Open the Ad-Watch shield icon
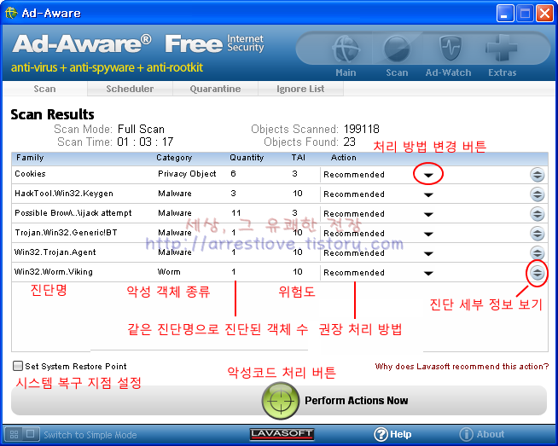The height and width of the screenshot is (446, 558). click(450, 49)
